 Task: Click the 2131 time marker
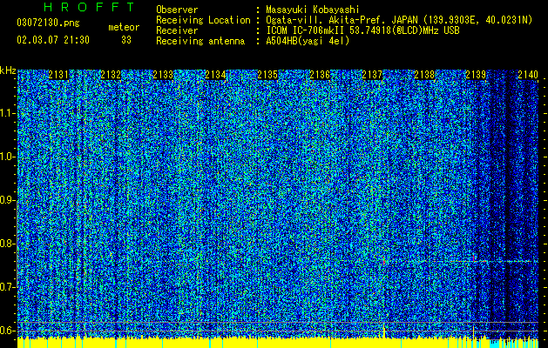click(x=58, y=75)
